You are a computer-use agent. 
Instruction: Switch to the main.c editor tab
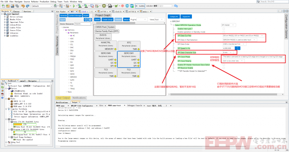(x=146, y=12)
